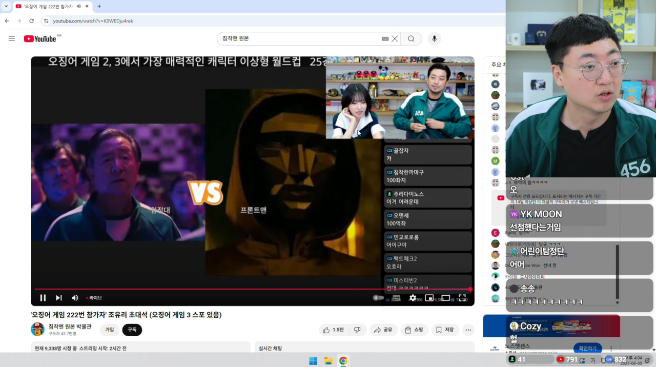The image size is (656, 367).
Task: Open a new browser tab with the plus
Action: pos(99,6)
